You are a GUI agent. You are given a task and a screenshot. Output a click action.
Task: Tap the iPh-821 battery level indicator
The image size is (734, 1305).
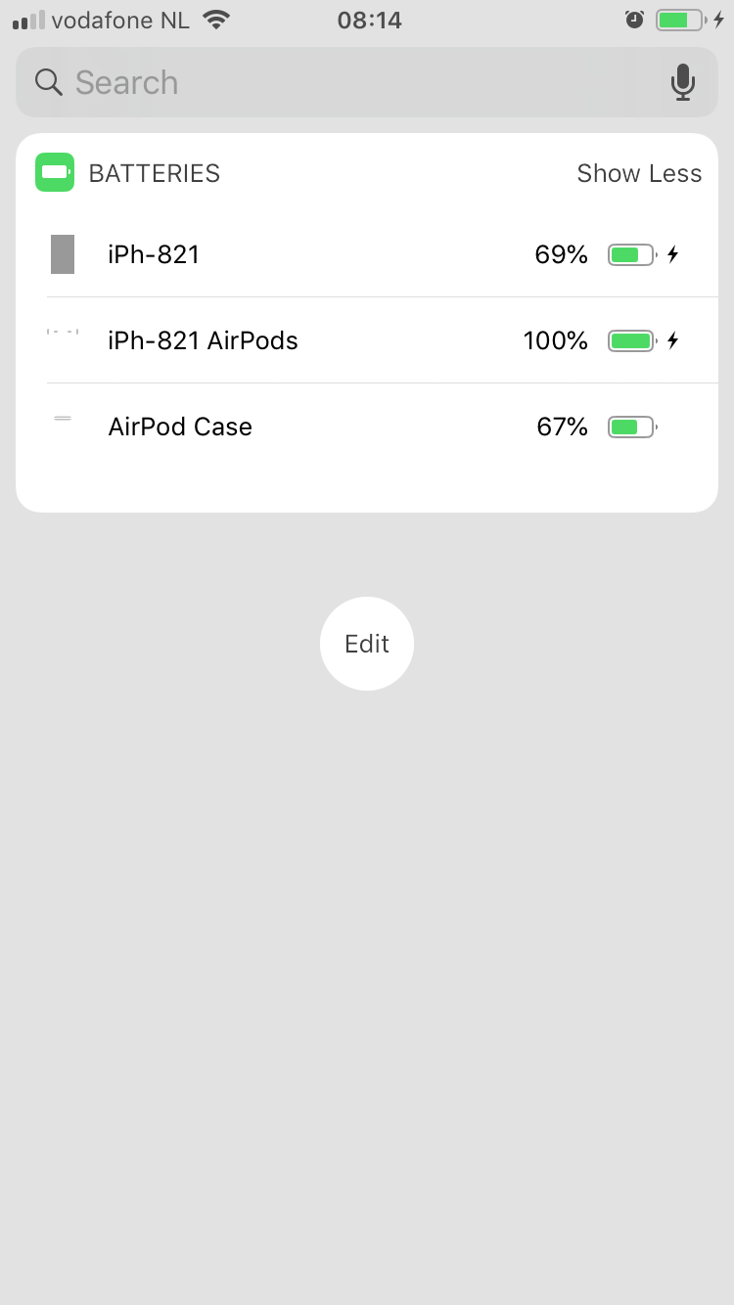click(632, 255)
